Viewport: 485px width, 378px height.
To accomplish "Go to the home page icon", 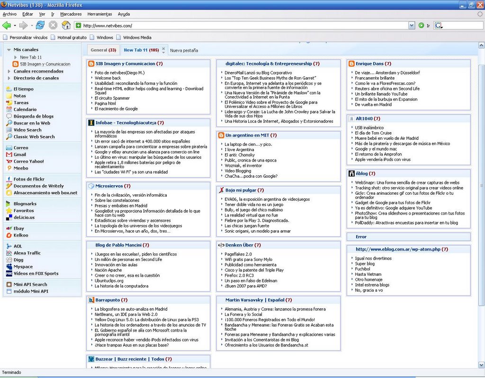I will click(x=66, y=26).
